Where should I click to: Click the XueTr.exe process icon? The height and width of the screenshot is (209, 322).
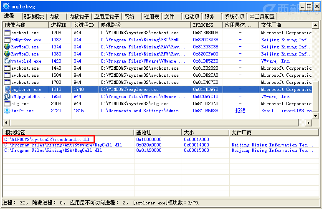pos(7,111)
